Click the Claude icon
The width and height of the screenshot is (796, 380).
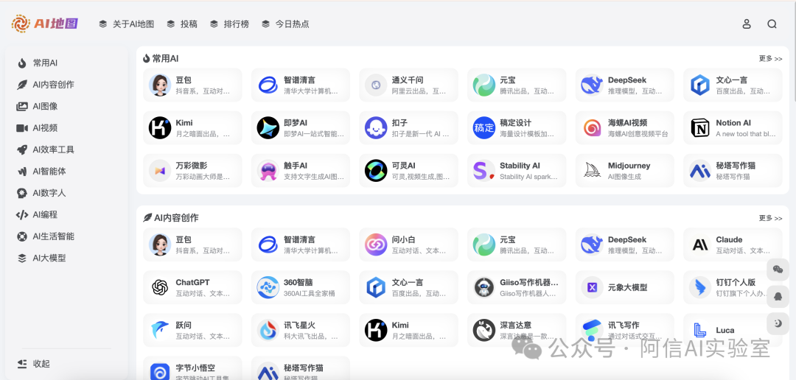point(700,244)
